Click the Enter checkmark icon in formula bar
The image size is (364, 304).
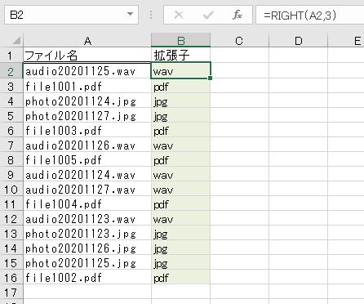[x=208, y=15]
